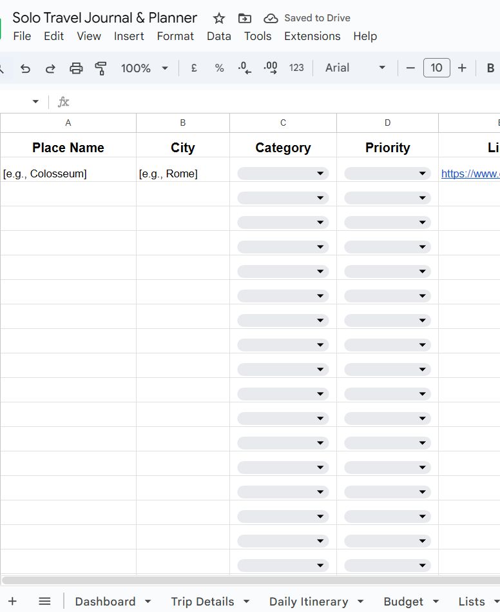Increase font size with plus stepper

(462, 68)
